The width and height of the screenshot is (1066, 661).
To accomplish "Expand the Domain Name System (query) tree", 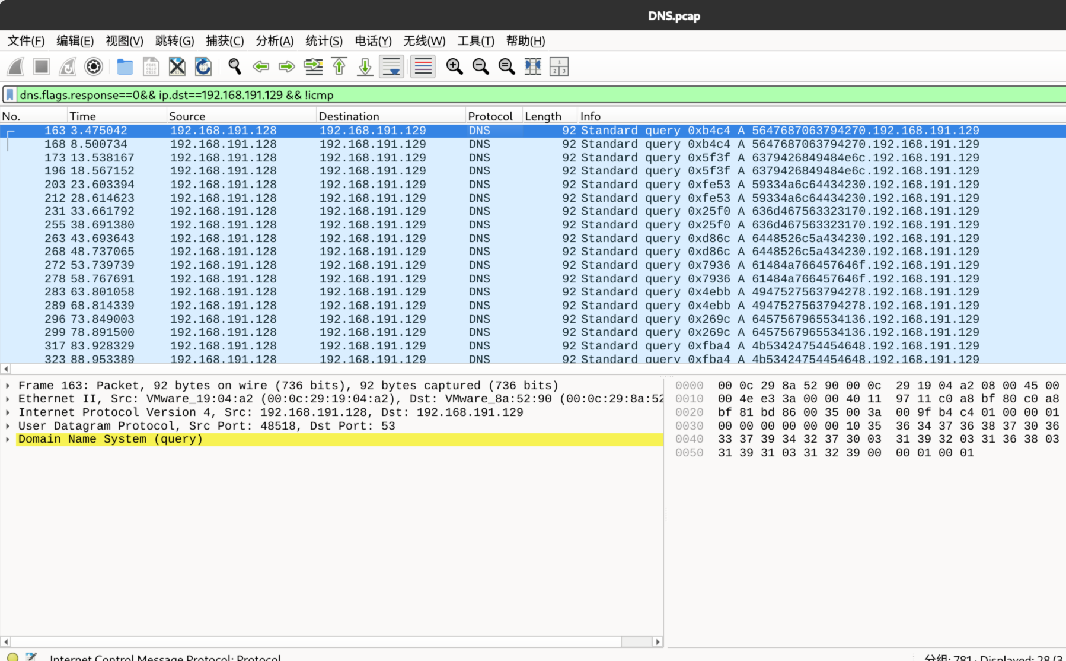I will 8,440.
